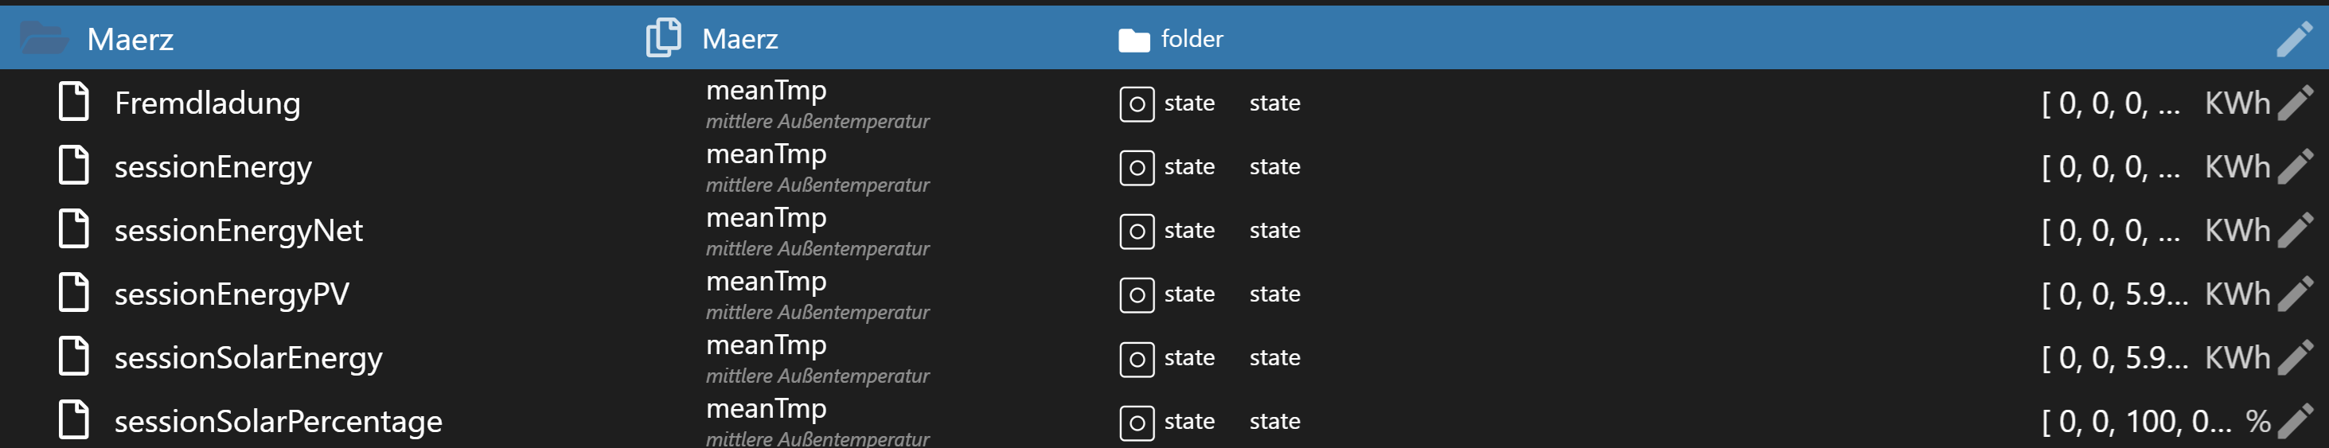Image resolution: width=2329 pixels, height=448 pixels.
Task: Select sessionEnergy in the object tree
Action: click(x=213, y=167)
